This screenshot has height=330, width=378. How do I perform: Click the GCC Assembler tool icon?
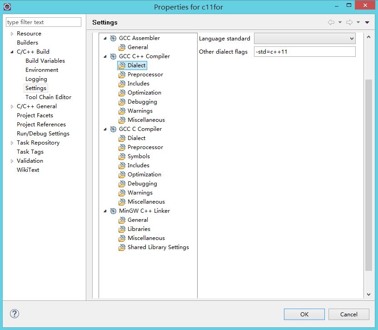pos(113,38)
